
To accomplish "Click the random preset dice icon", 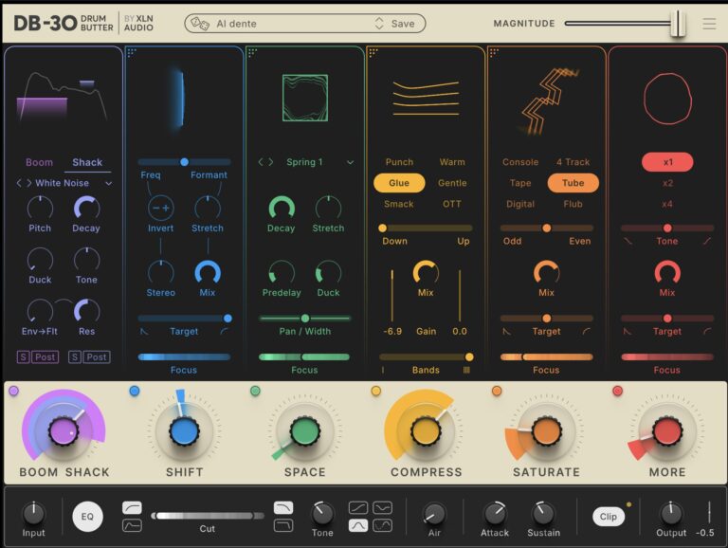I will (x=198, y=24).
